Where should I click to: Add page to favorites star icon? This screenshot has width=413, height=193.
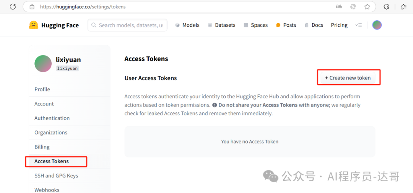(x=367, y=7)
